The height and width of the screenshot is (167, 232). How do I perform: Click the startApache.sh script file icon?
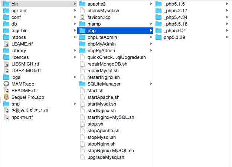[82, 97]
